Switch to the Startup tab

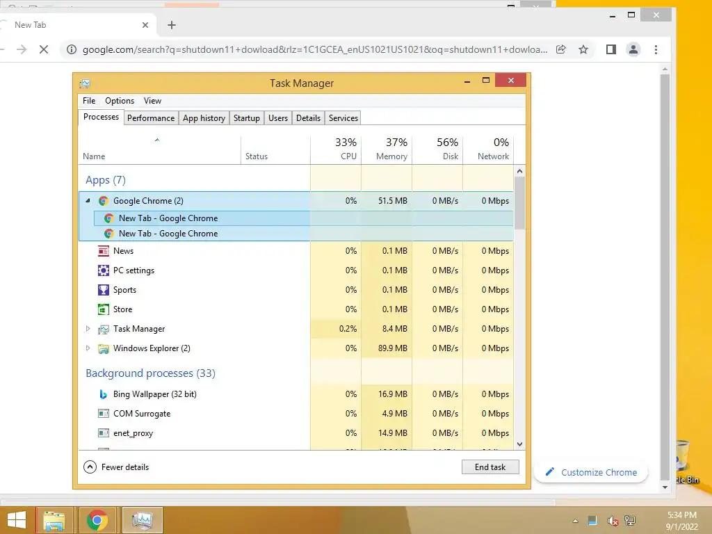pyautogui.click(x=247, y=118)
